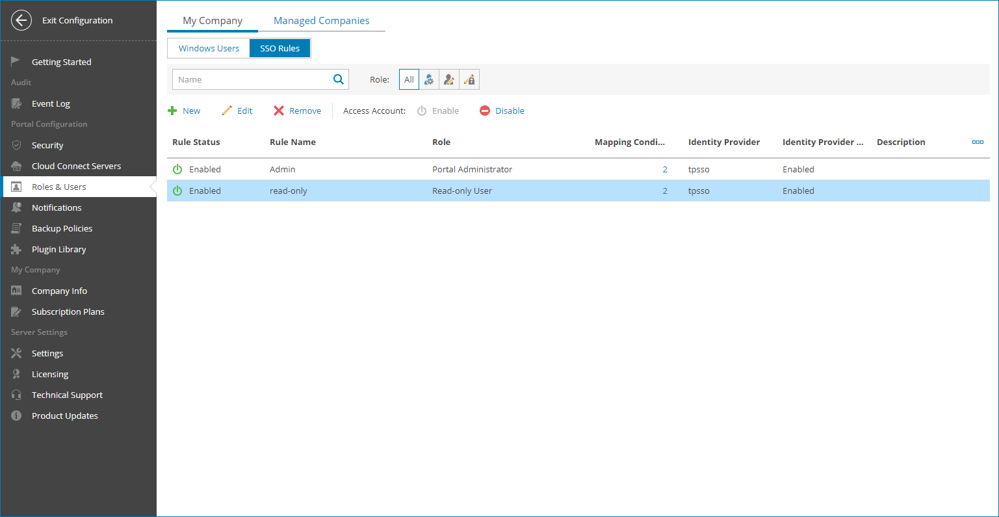Click Read-only User role cell

(462, 191)
